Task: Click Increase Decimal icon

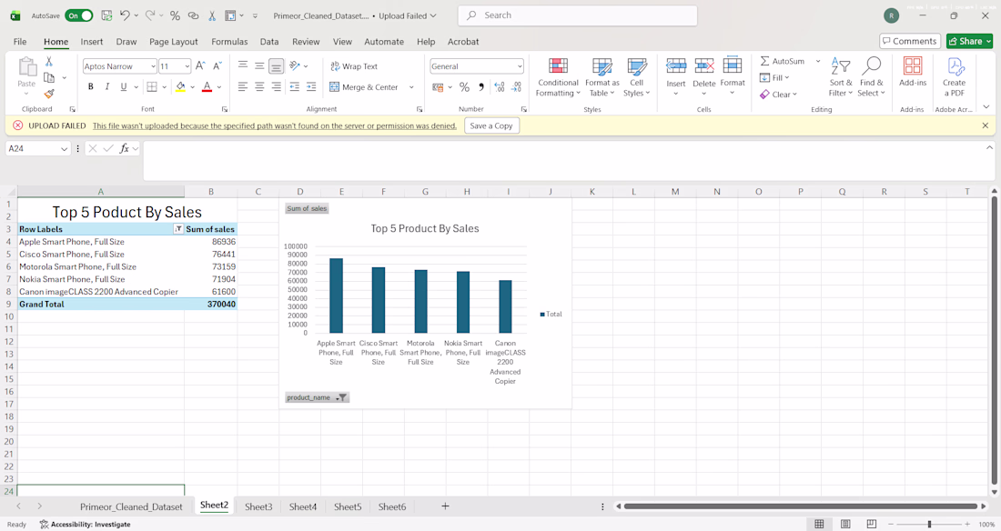Action: 500,86
